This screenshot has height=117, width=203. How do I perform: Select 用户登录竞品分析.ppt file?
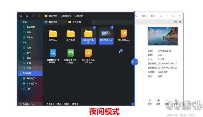click(88, 56)
